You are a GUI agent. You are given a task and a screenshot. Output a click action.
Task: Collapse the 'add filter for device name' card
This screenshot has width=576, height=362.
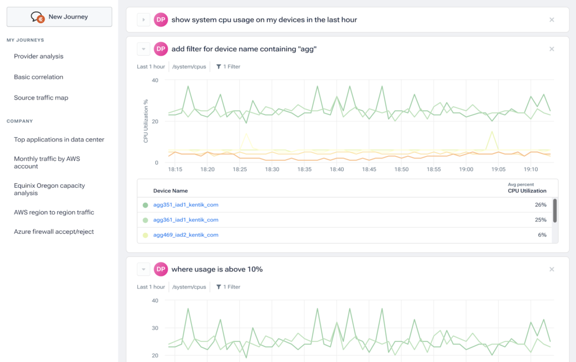tap(143, 49)
